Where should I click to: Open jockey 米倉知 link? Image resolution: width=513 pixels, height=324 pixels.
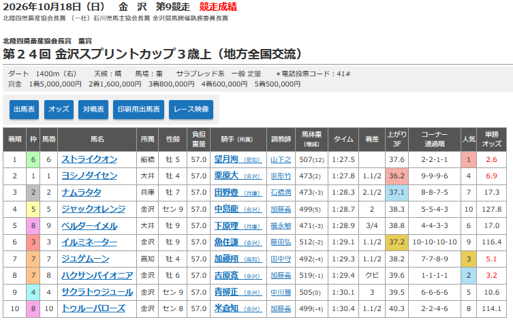pos(238,308)
